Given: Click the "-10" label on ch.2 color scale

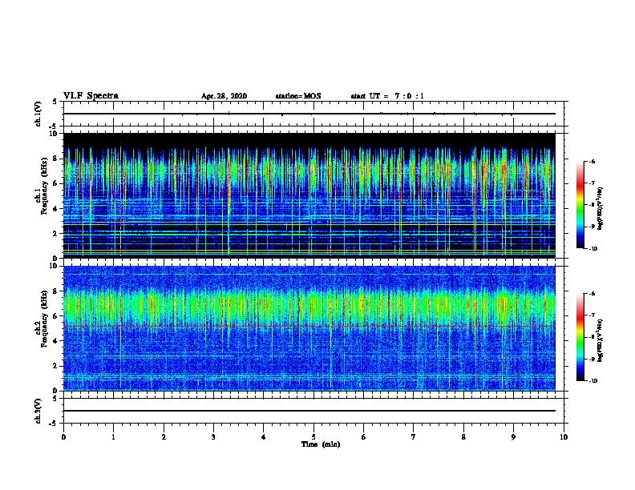Looking at the screenshot, I should [593, 381].
